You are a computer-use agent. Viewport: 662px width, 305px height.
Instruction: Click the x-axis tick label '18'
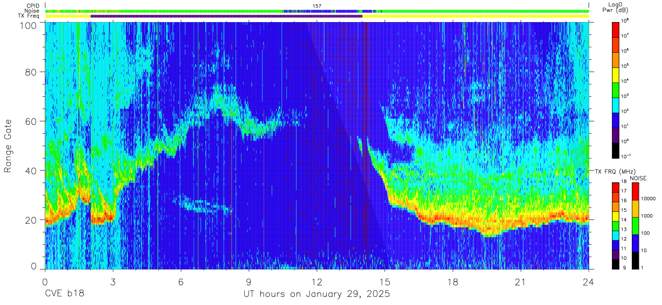pyautogui.click(x=453, y=282)
